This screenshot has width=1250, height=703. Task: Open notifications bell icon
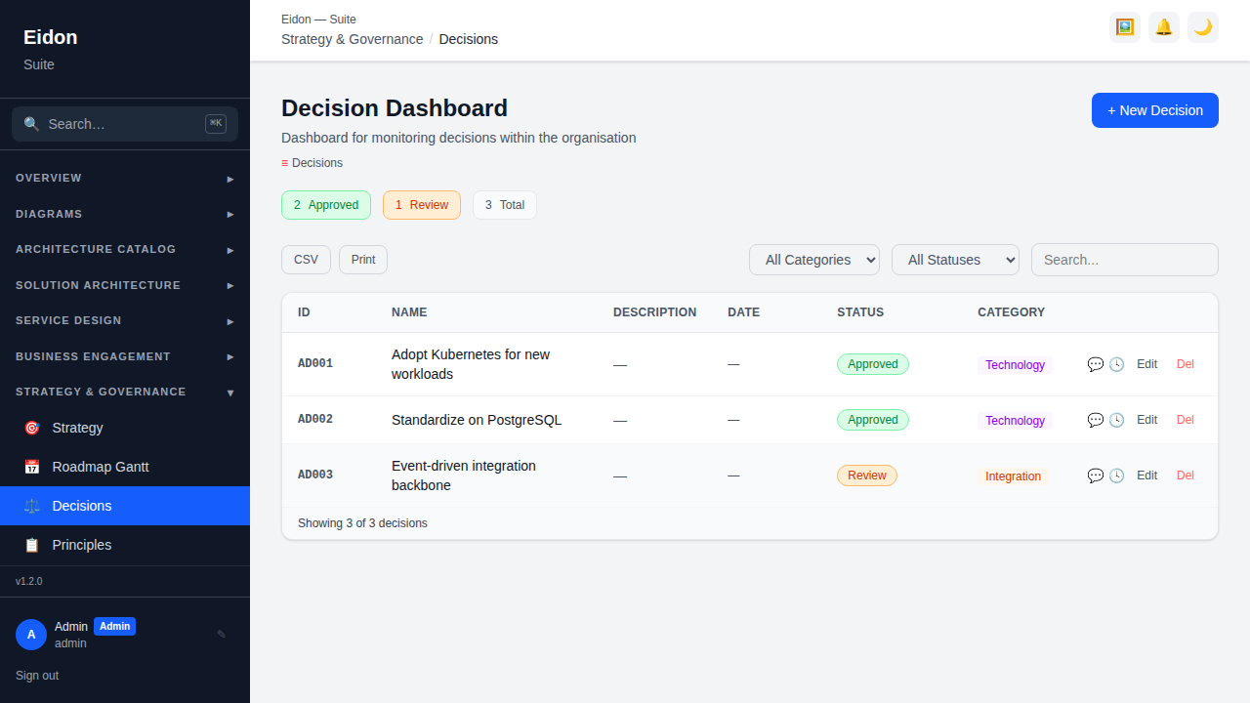point(1164,27)
